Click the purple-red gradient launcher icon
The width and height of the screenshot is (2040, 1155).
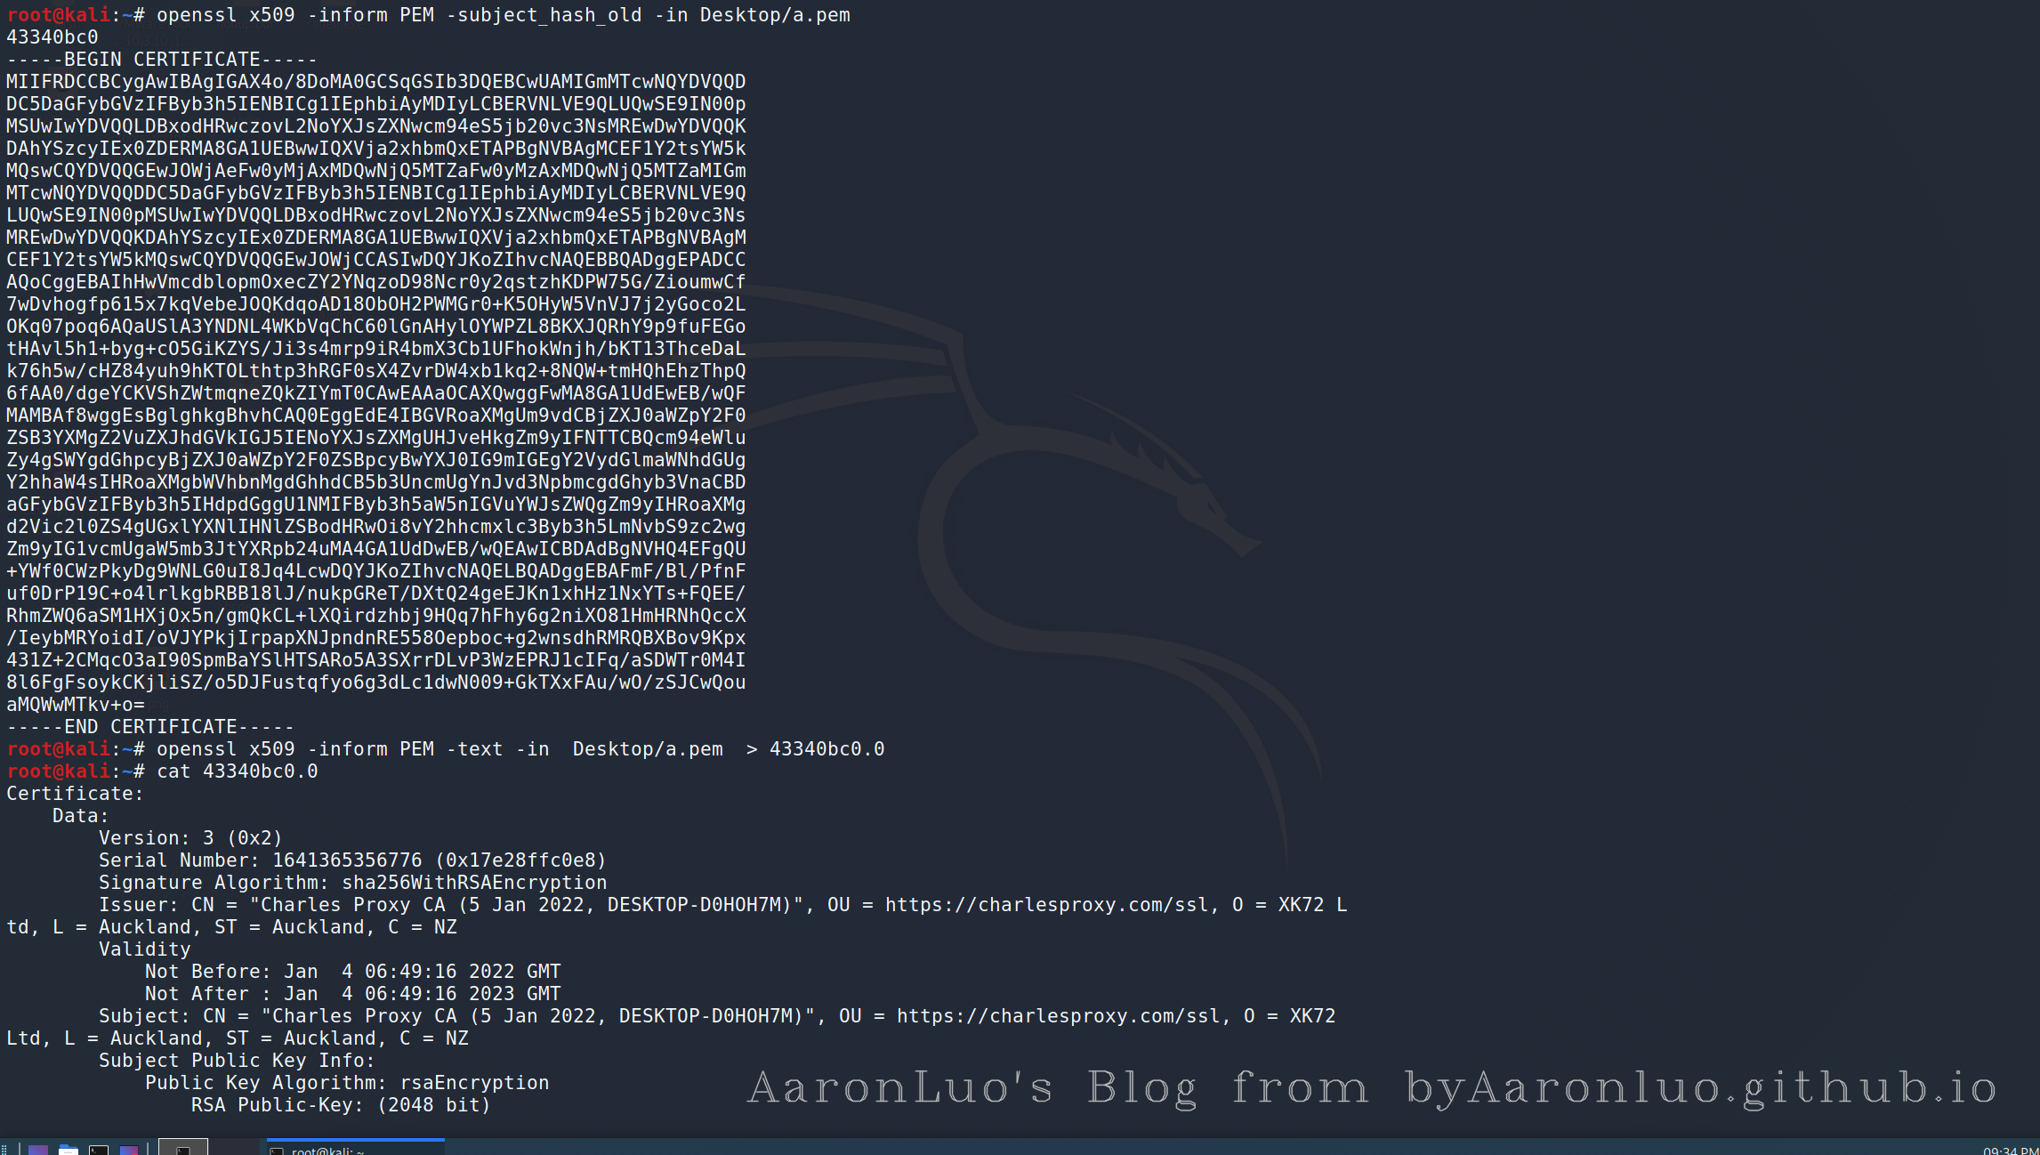tap(129, 1150)
